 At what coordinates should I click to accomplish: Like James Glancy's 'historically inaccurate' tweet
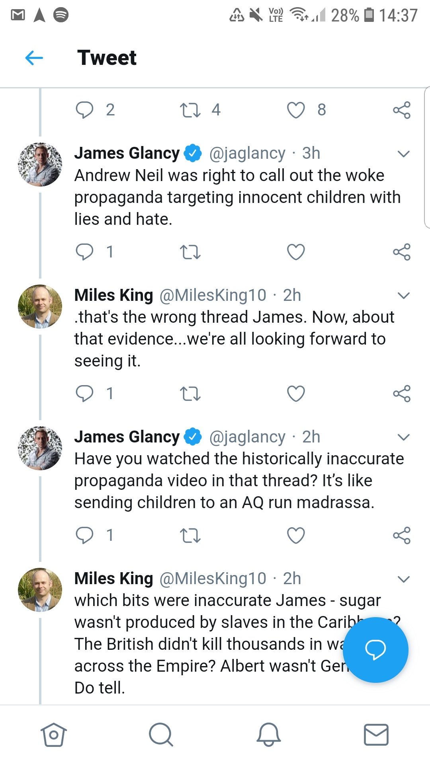pos(296,535)
